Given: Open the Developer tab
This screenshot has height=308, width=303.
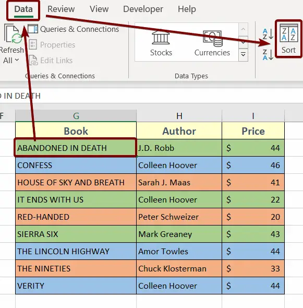Looking at the screenshot, I should (x=143, y=9).
